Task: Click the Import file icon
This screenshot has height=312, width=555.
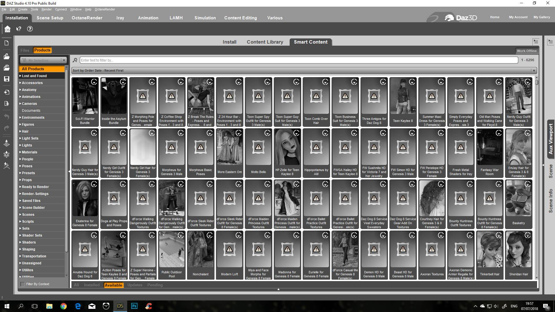Action: pyautogui.click(x=7, y=92)
